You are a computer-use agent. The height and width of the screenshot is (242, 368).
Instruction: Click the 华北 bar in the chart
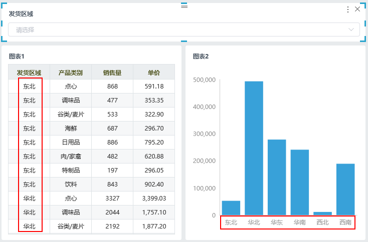pyautogui.click(x=254, y=148)
